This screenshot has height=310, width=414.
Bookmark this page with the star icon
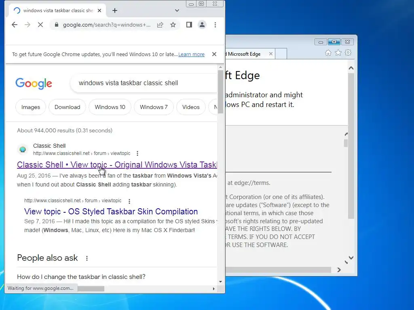point(173,25)
